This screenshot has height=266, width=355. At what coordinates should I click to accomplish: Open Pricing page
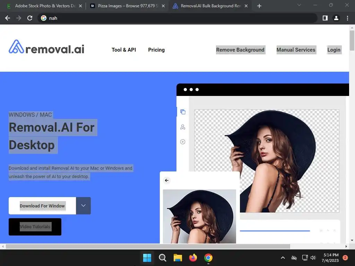point(156,50)
